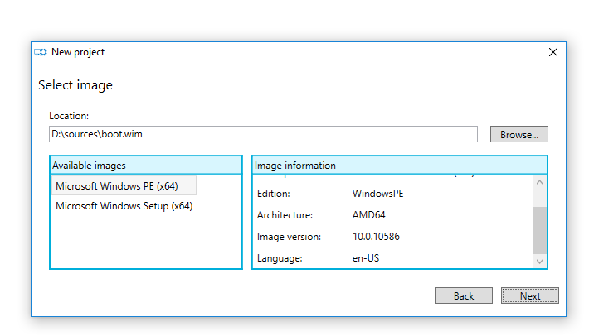
Task: Click the image version 10.0.10586 value
Action: (x=377, y=237)
